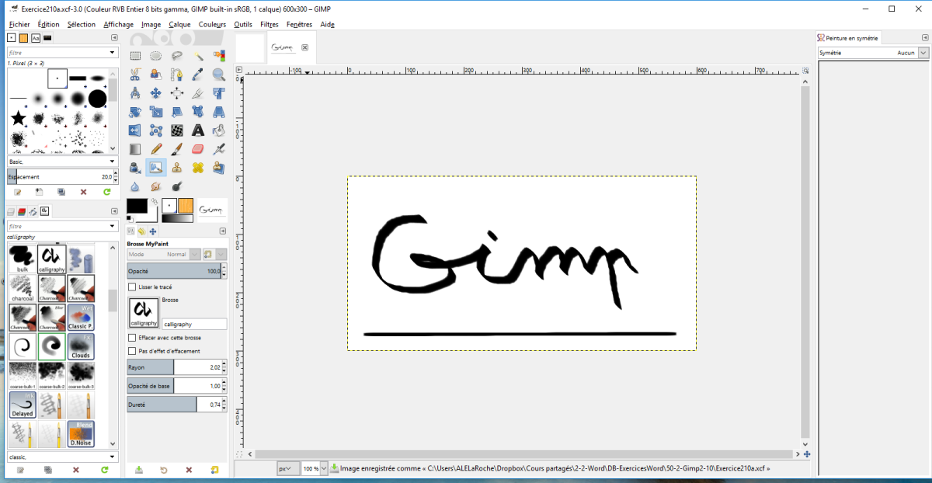Choose the Scissors Select tool
Image resolution: width=932 pixels, height=483 pixels.
coord(135,75)
